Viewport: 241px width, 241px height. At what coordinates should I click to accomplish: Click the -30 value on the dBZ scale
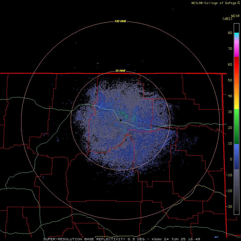point(229,206)
